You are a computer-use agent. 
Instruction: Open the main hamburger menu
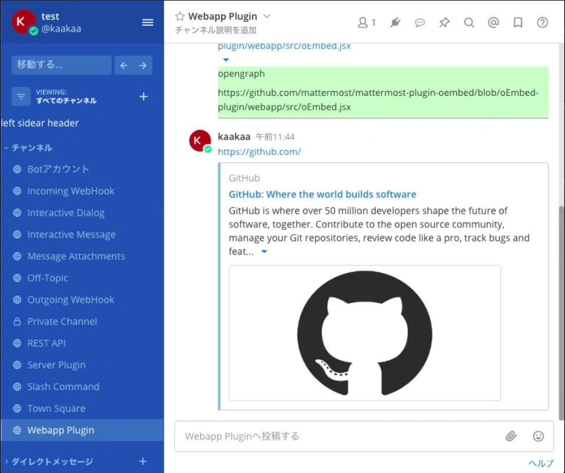(147, 23)
